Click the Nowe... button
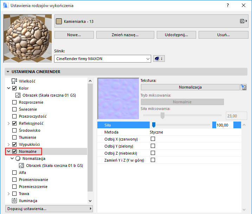 (74, 35)
